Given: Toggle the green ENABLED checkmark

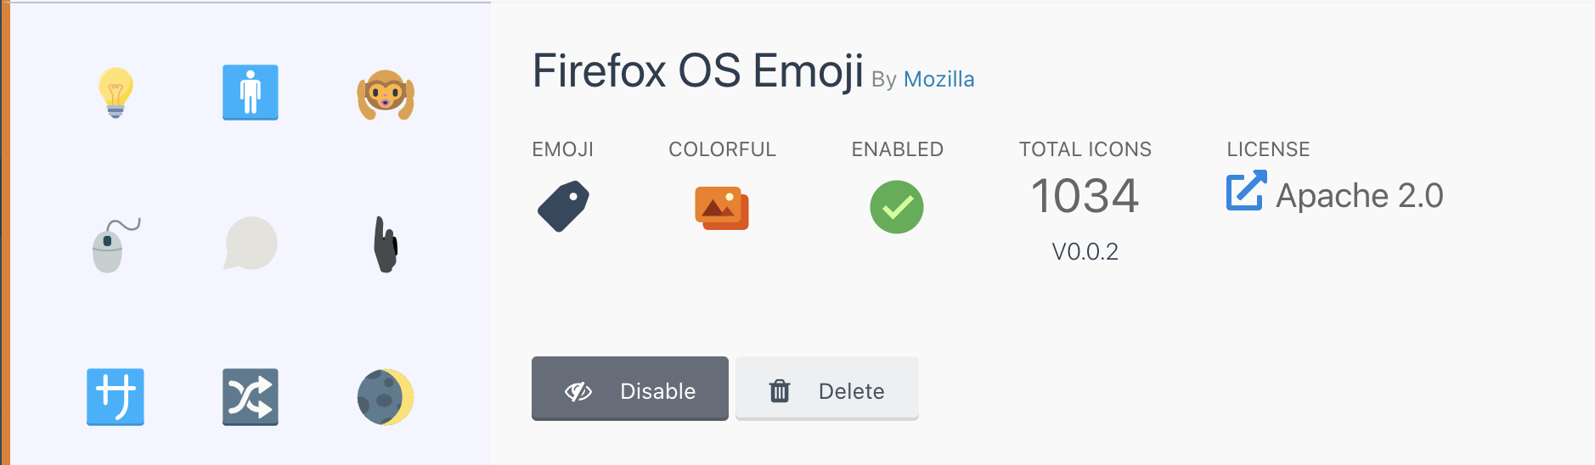Looking at the screenshot, I should pos(897,207).
